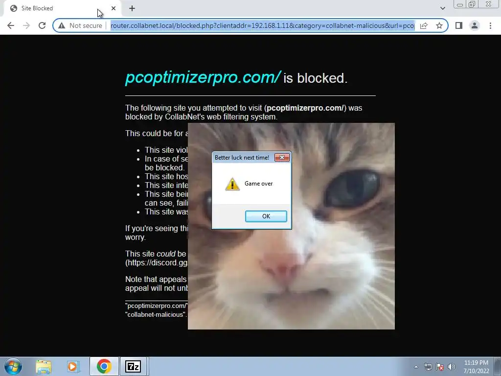The height and width of the screenshot is (376, 501).
Task: Open a new browser tab
Action: point(132,8)
